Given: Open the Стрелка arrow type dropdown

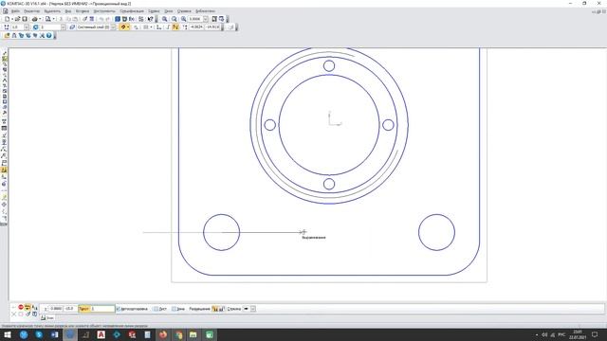Looking at the screenshot, I should 253,309.
